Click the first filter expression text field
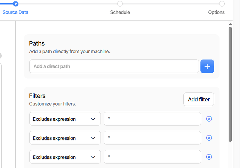240x168 pixels. pyautogui.click(x=152, y=119)
